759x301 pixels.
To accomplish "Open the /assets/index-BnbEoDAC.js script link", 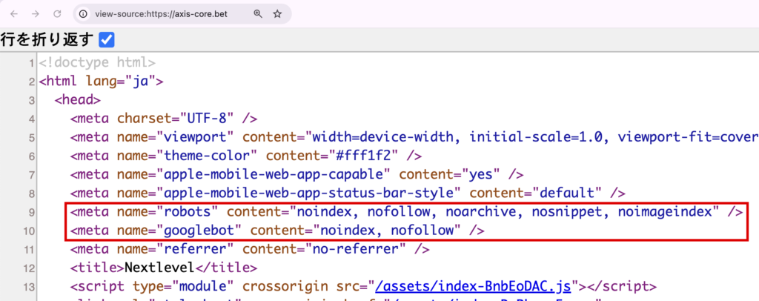I will (474, 285).
